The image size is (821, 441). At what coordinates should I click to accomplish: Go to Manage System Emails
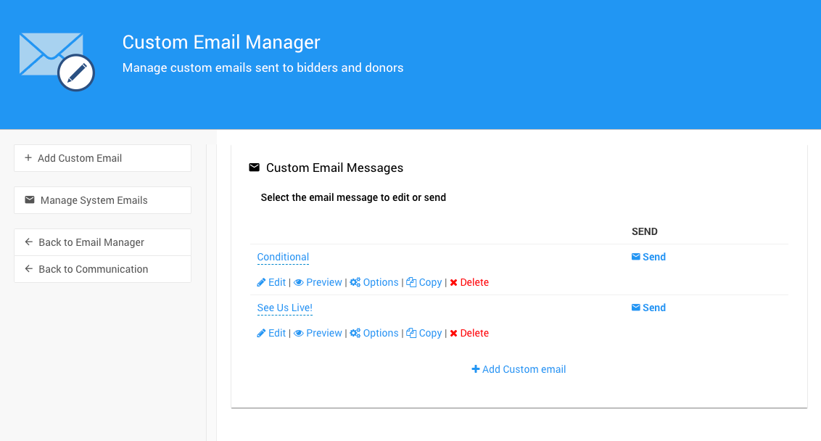coord(102,200)
